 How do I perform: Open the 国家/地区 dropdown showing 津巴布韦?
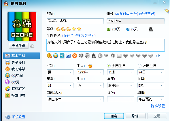(x=75, y=99)
